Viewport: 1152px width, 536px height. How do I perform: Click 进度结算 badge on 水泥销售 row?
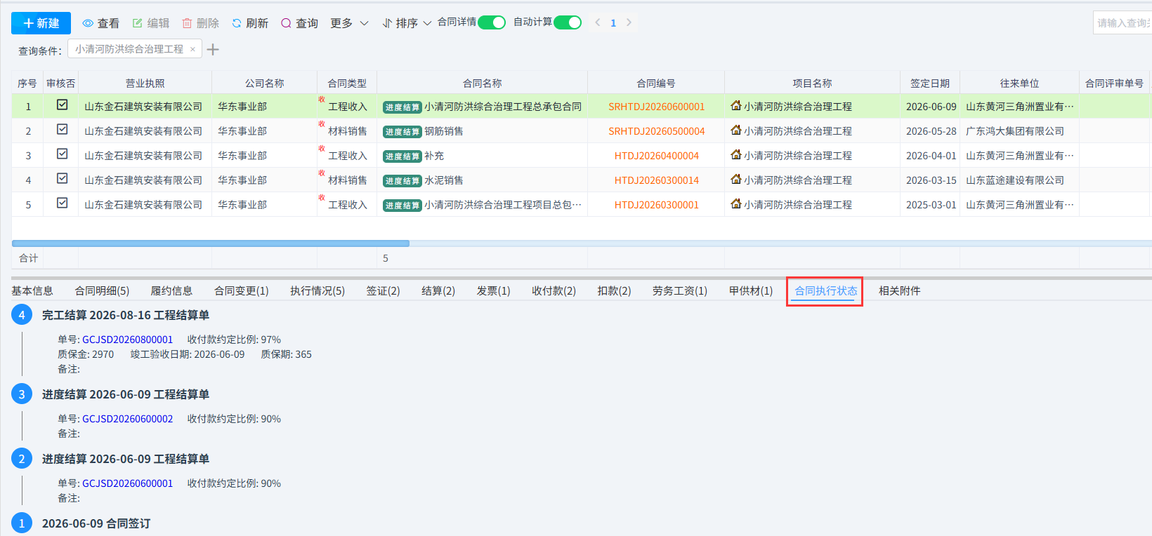(402, 181)
